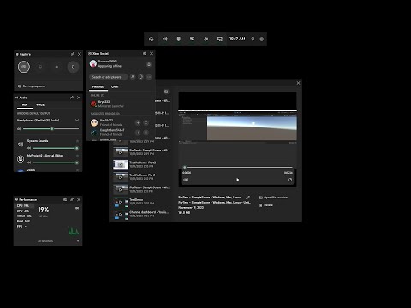Switch to the FRIENDS tab
This screenshot has width=411, height=308.
click(98, 86)
